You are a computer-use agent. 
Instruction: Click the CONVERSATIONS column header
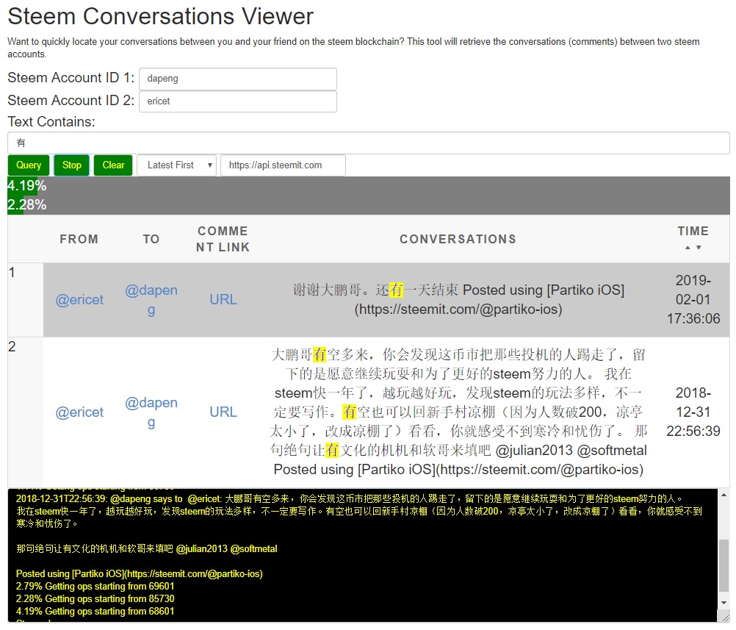coord(458,239)
